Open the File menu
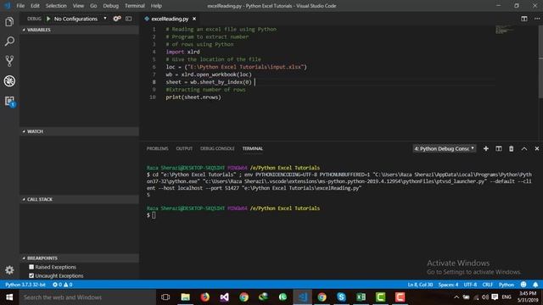Viewport: 543px width, 305px height. tap(20, 6)
